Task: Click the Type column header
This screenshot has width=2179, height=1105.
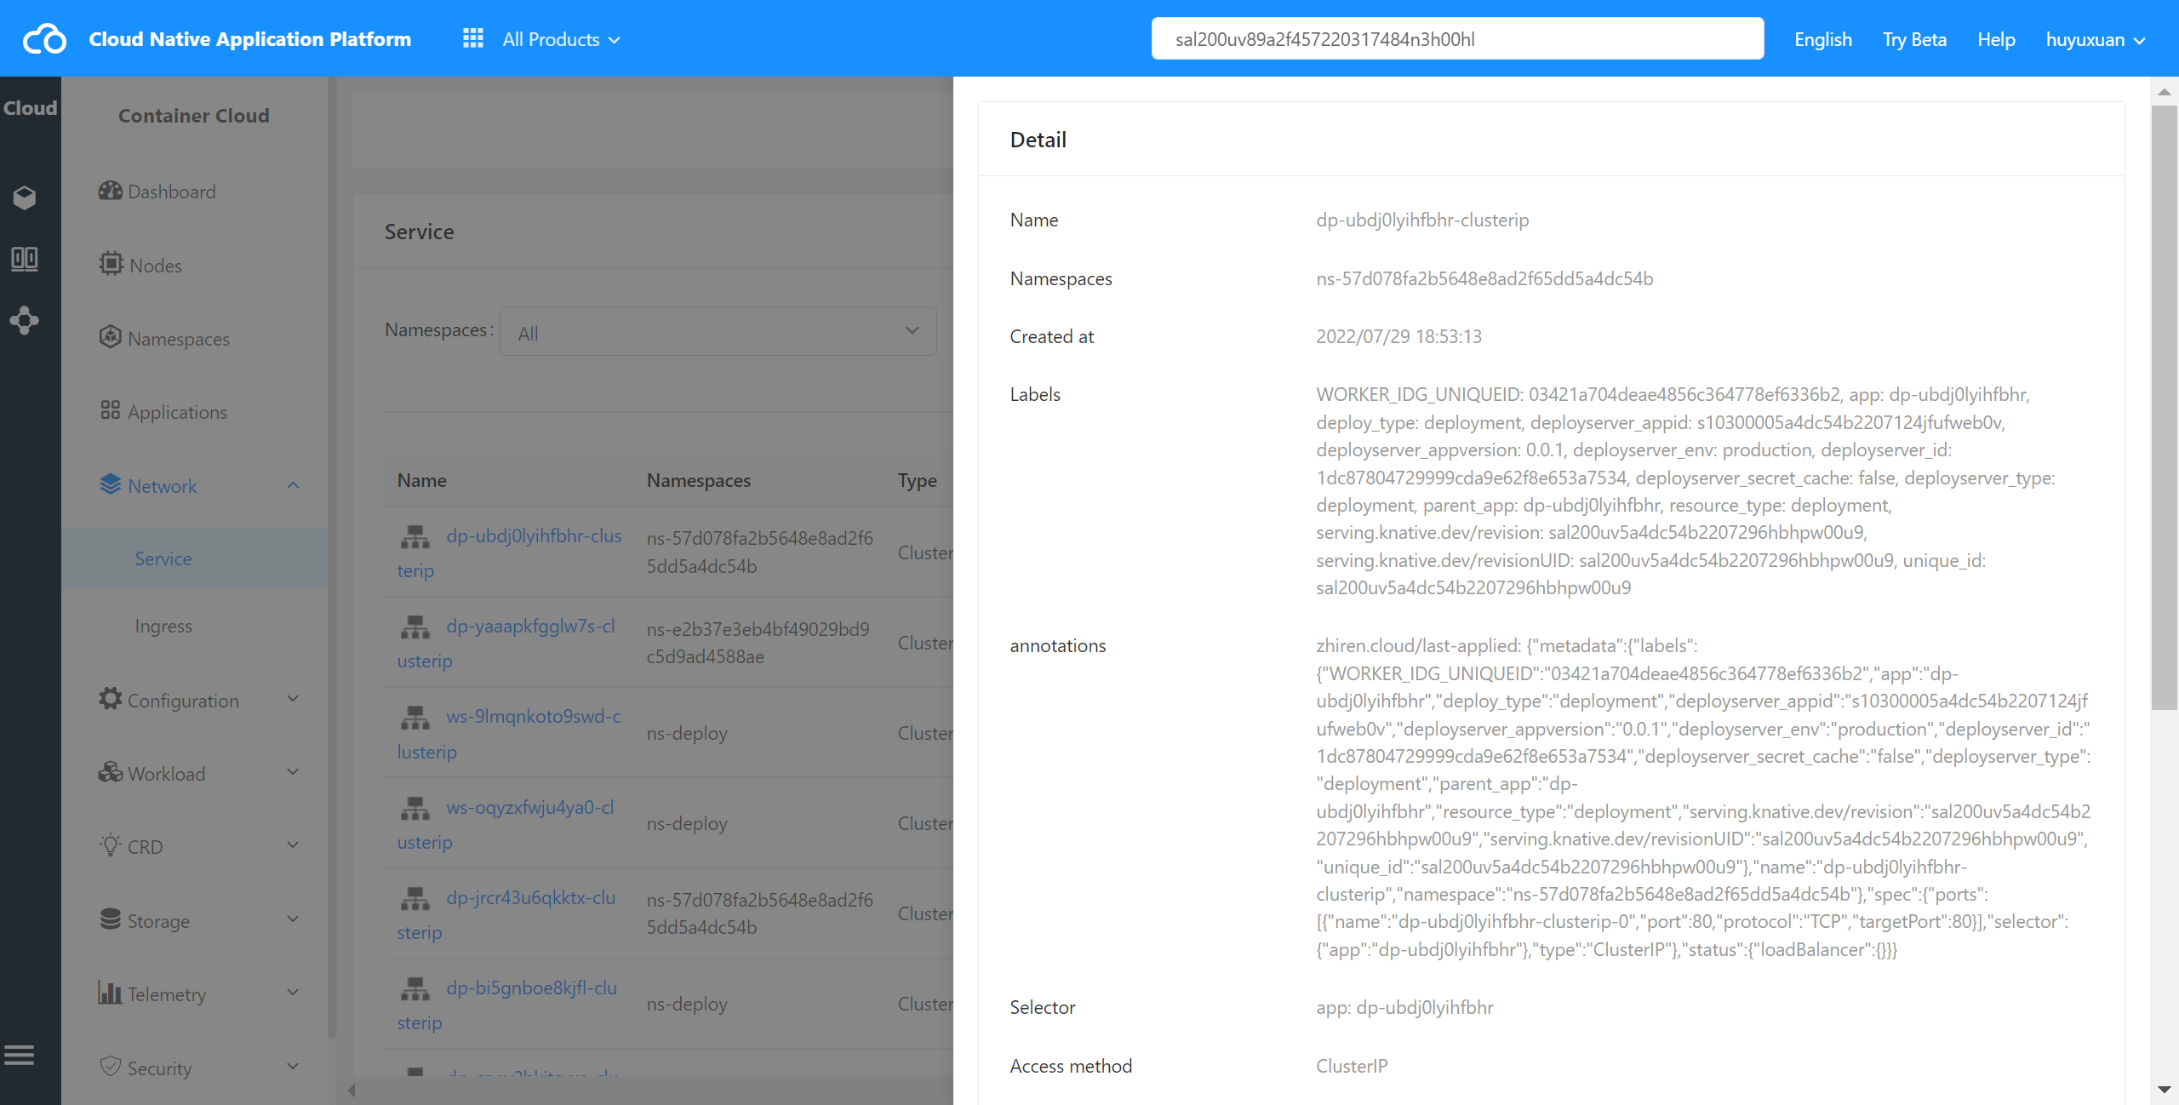Action: (918, 480)
